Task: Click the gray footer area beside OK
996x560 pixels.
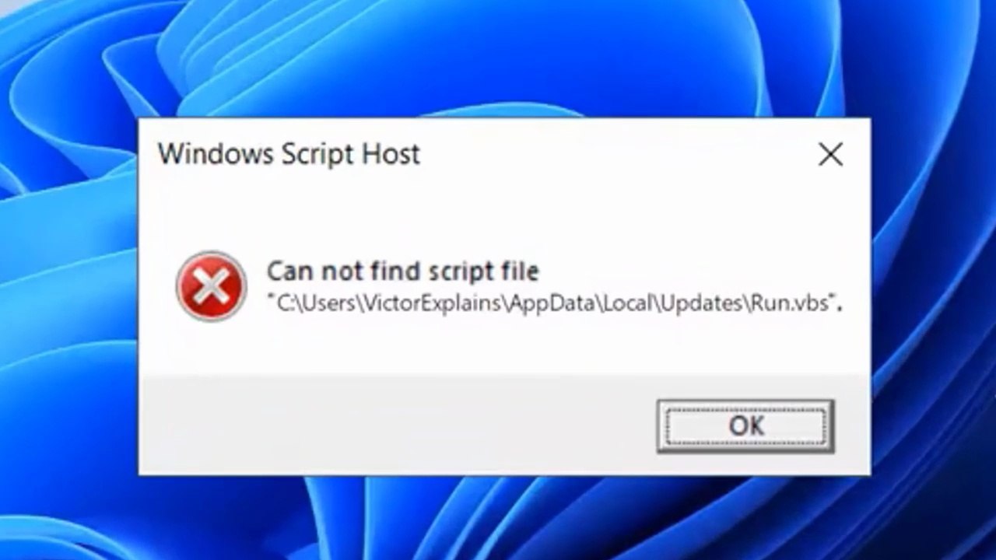Action: 397,425
